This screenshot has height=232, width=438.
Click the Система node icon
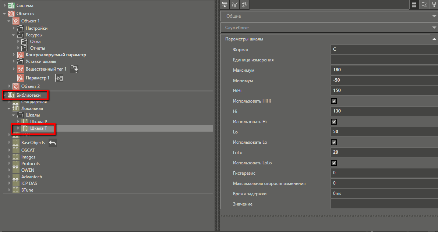pyautogui.click(x=11, y=6)
